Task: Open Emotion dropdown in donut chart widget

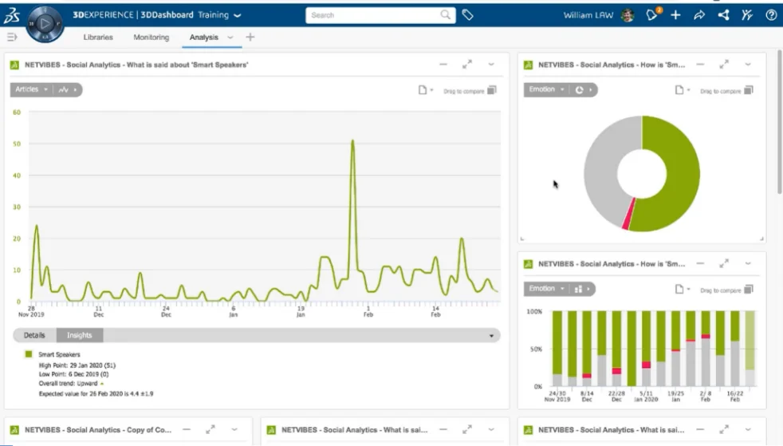Action: click(x=546, y=90)
